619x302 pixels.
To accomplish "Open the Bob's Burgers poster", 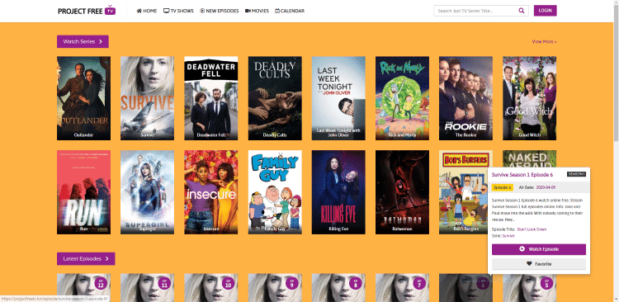I will [x=464, y=192].
